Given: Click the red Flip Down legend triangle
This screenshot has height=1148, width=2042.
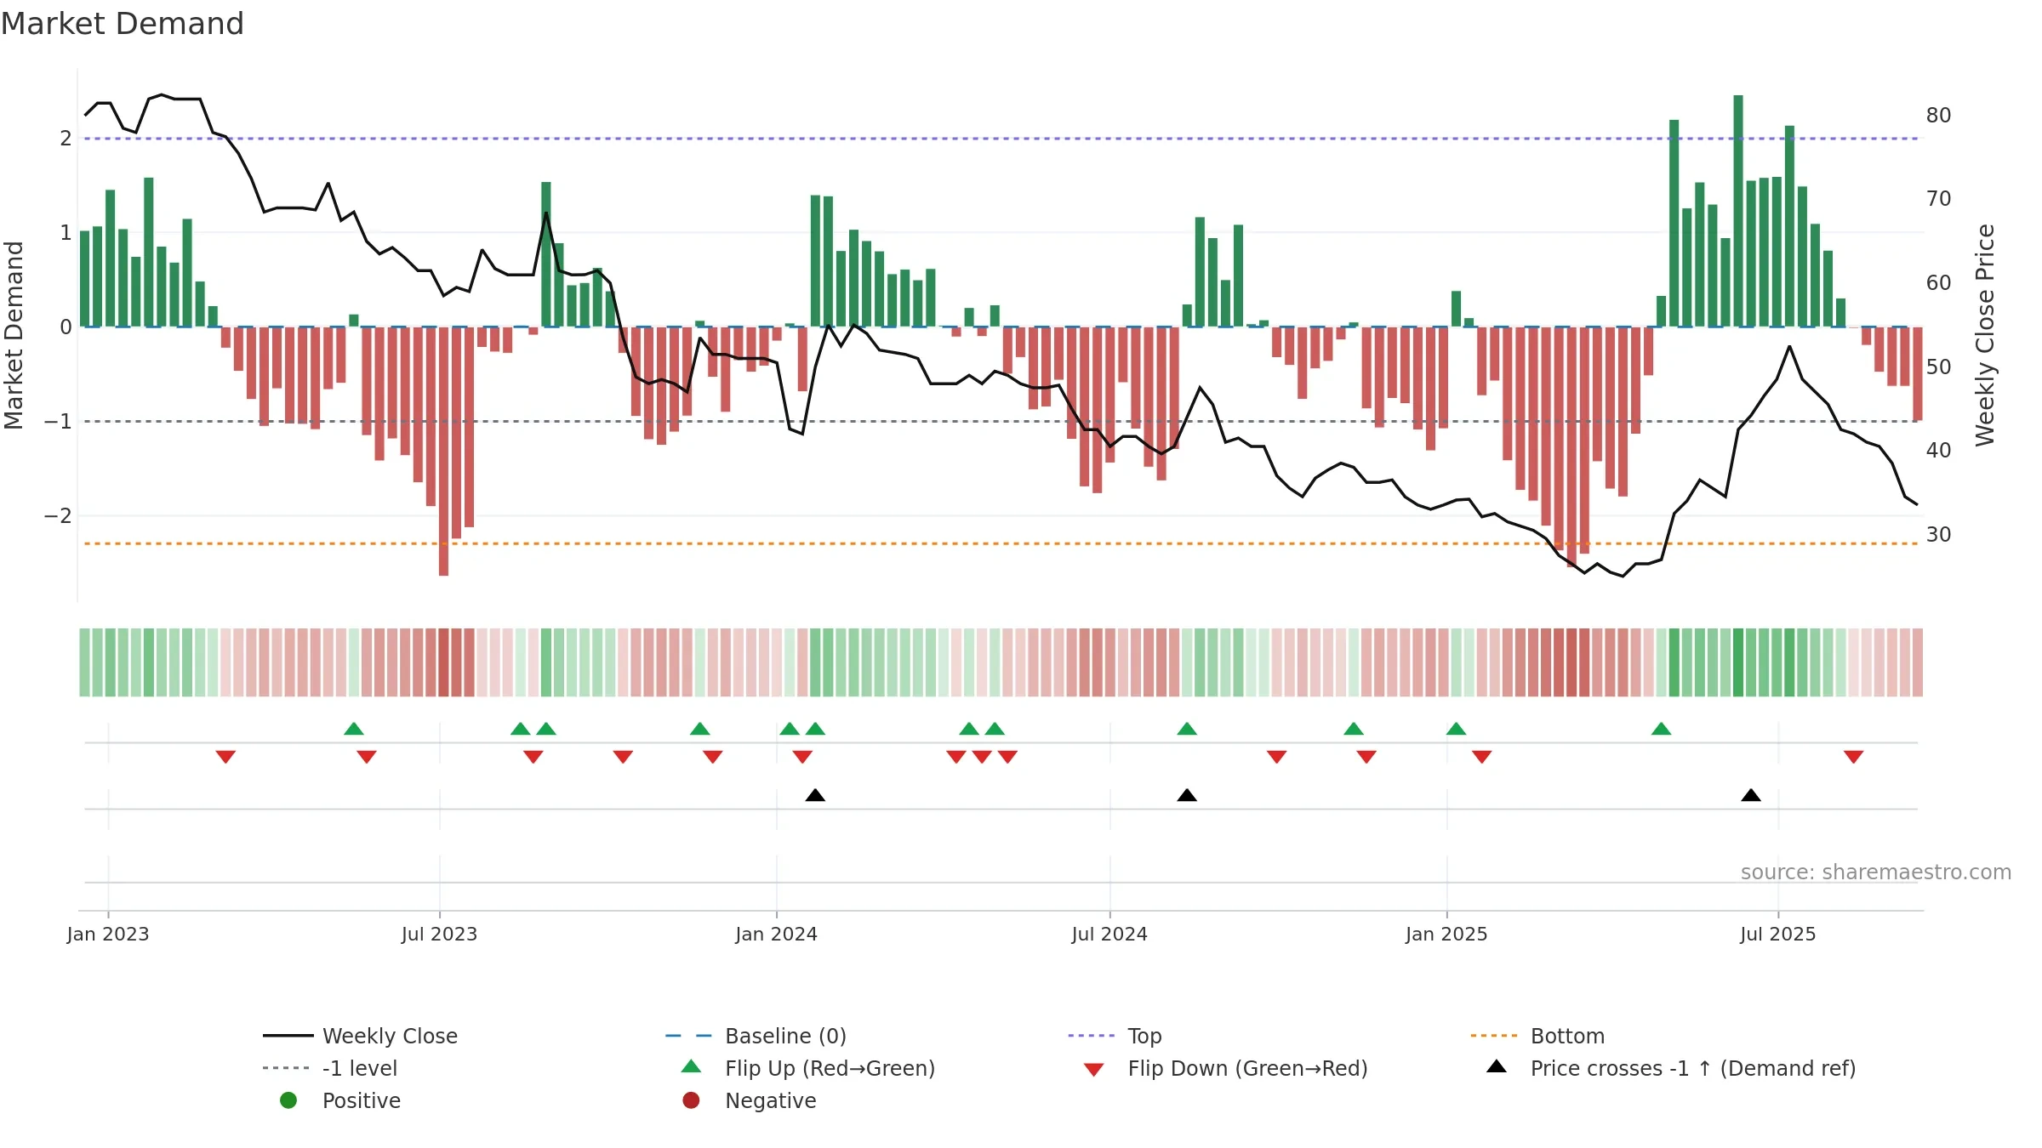Looking at the screenshot, I should tap(1094, 1070).
